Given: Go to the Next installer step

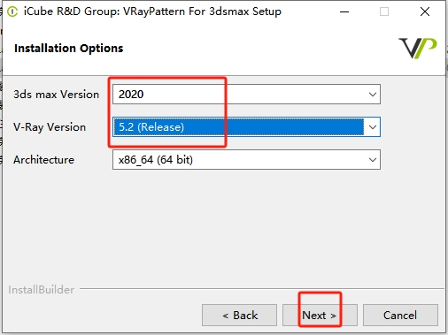Looking at the screenshot, I should (x=320, y=316).
